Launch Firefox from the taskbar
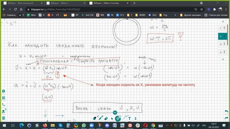230x129 pixels. (45, 125)
